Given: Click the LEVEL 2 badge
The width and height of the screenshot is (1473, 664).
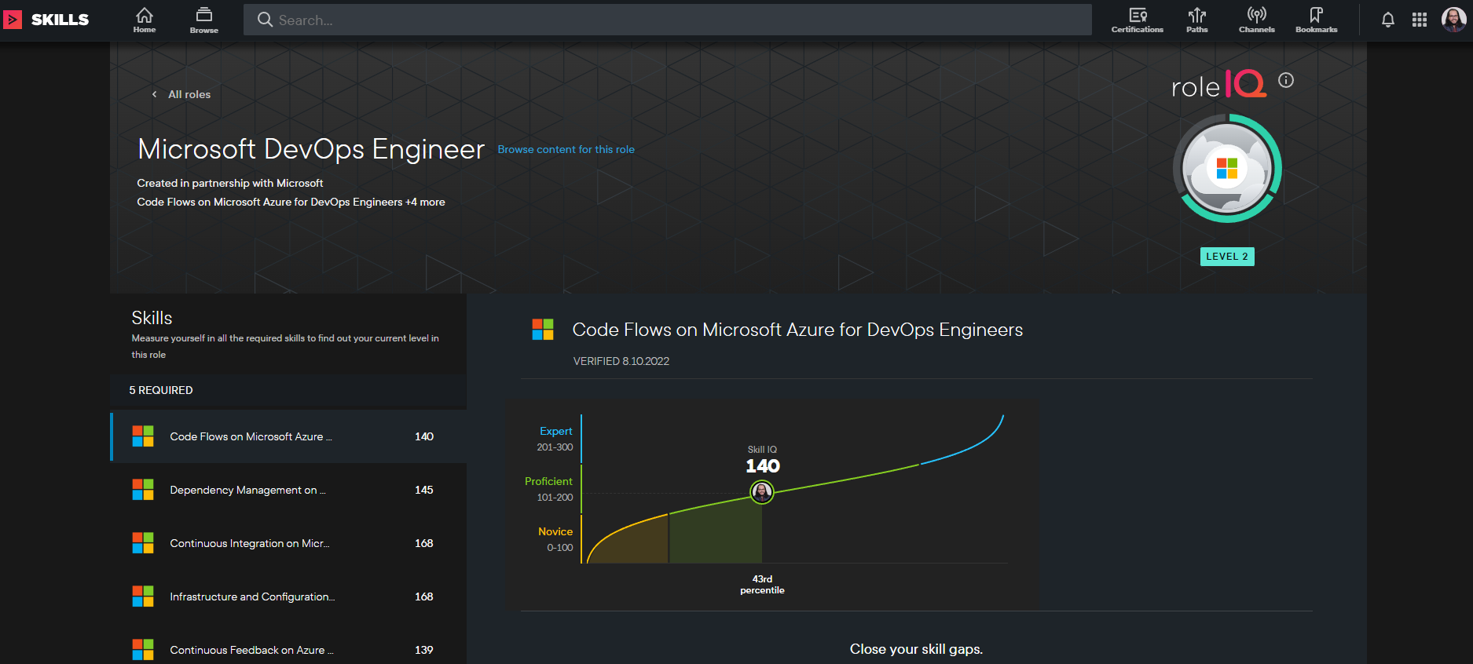Looking at the screenshot, I should tap(1227, 257).
